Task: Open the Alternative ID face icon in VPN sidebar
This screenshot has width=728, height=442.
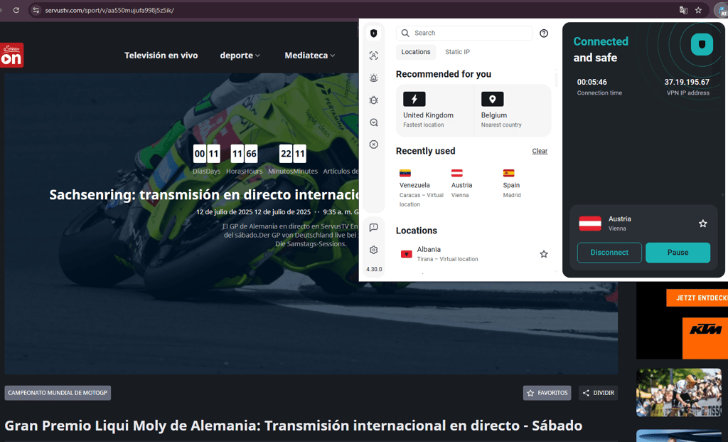Action: coord(374,56)
